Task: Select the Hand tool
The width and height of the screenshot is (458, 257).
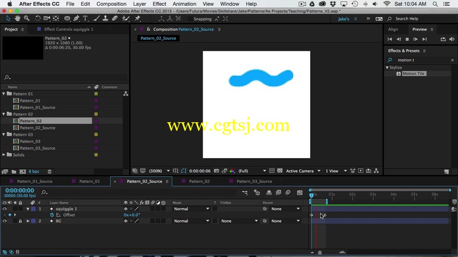Action: (17, 18)
